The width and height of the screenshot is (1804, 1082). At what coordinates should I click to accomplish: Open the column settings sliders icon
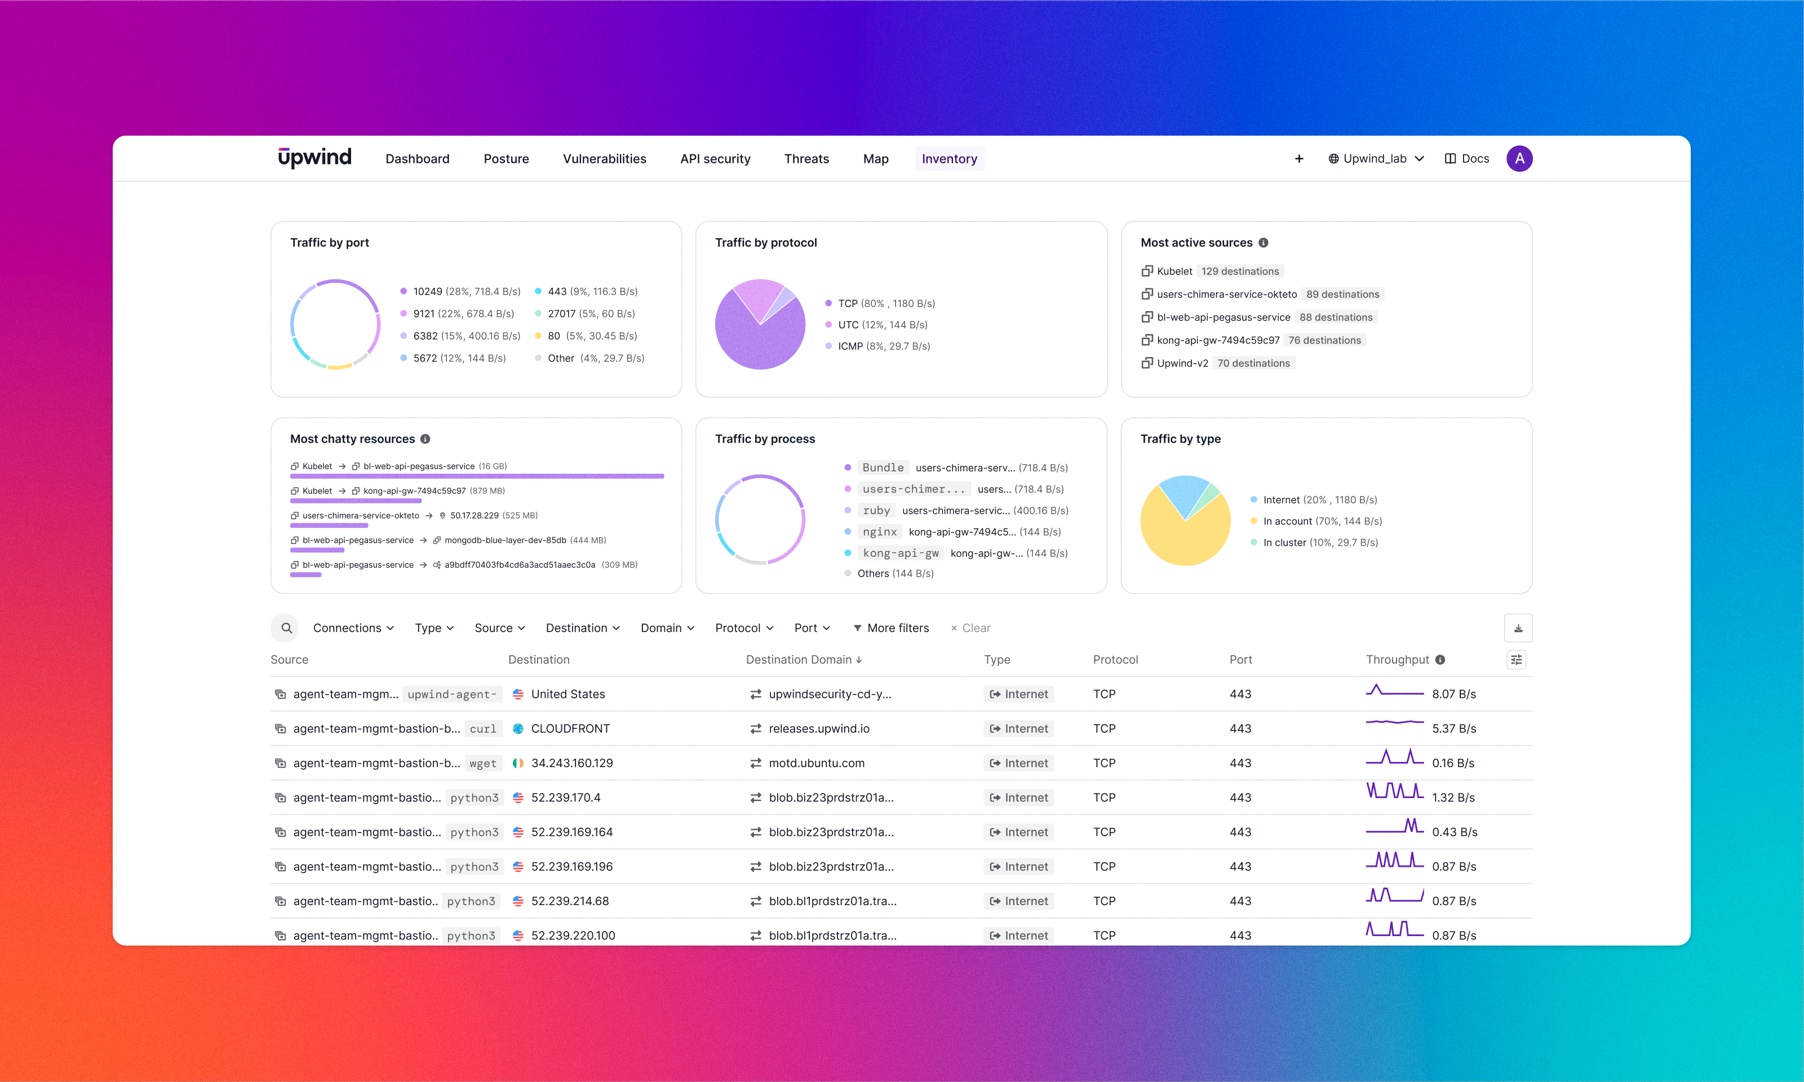click(x=1516, y=660)
